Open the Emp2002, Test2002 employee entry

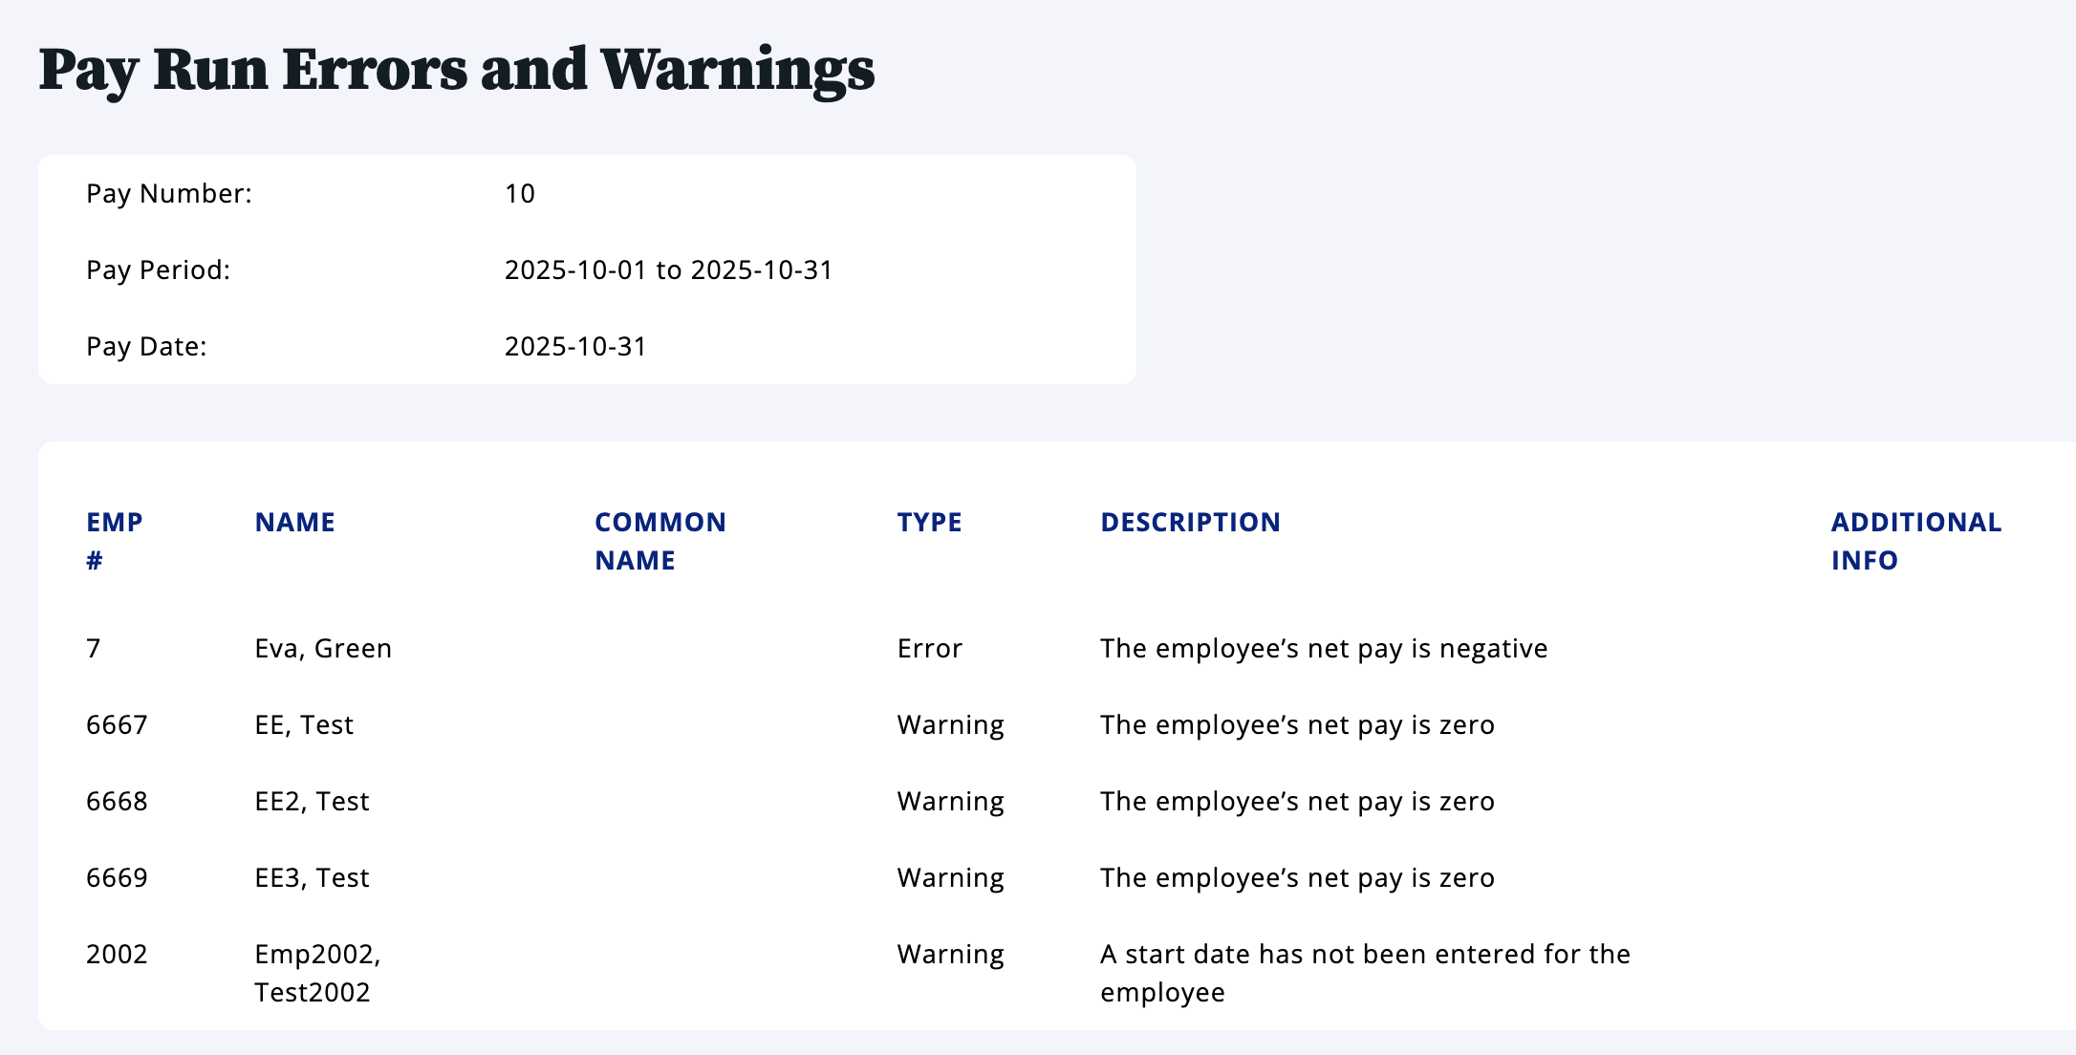317,973
